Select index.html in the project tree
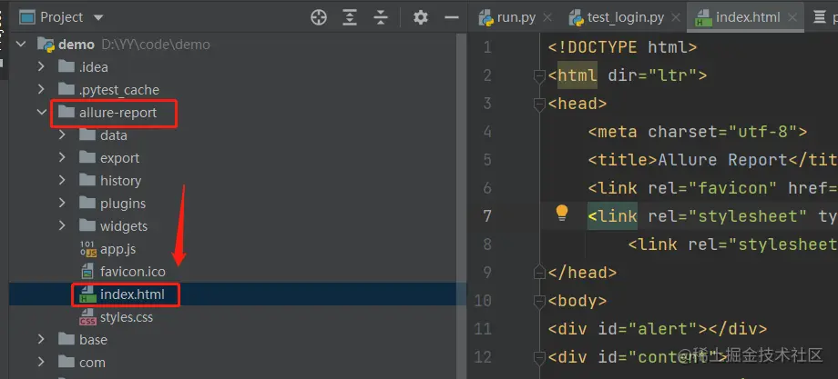This screenshot has height=379, width=838. tap(132, 294)
